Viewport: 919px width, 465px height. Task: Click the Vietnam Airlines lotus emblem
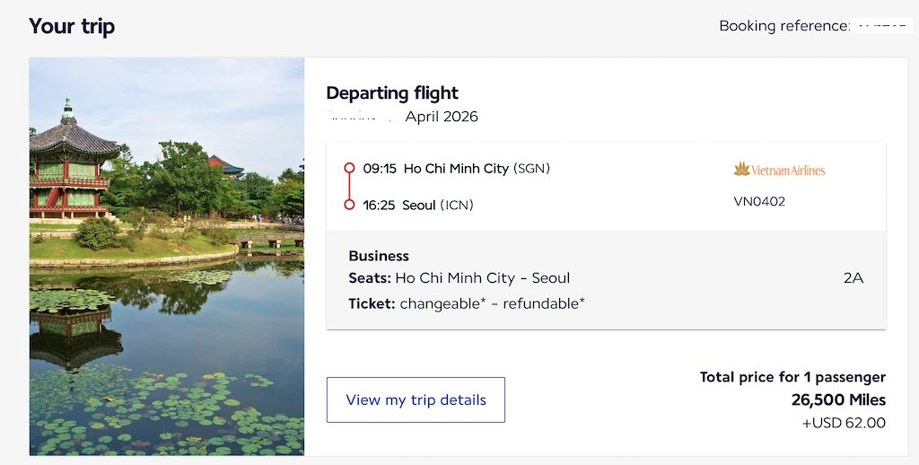click(x=741, y=169)
